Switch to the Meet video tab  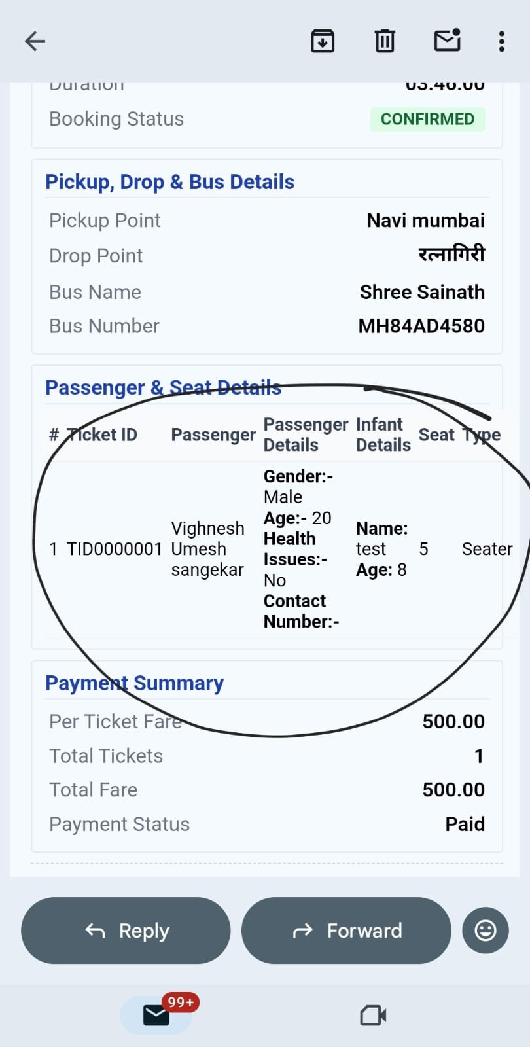373,1015
